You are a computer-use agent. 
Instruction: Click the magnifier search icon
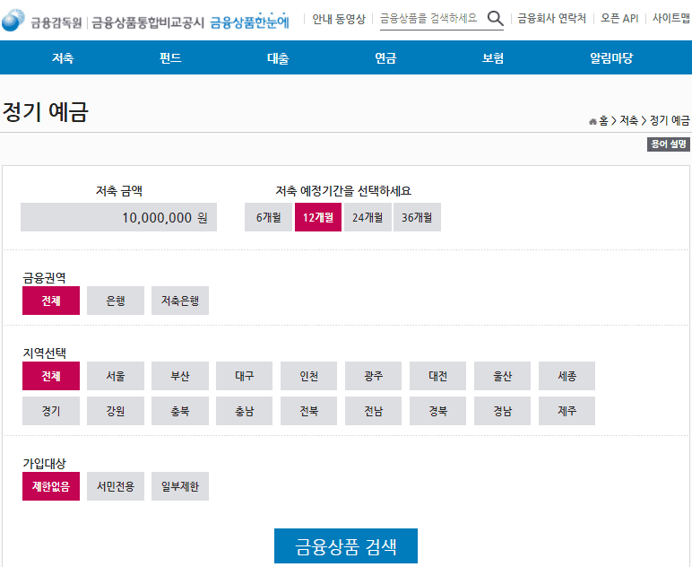pyautogui.click(x=495, y=18)
